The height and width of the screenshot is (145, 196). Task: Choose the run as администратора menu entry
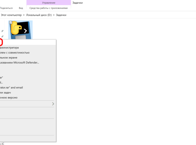click(x=28, y=48)
